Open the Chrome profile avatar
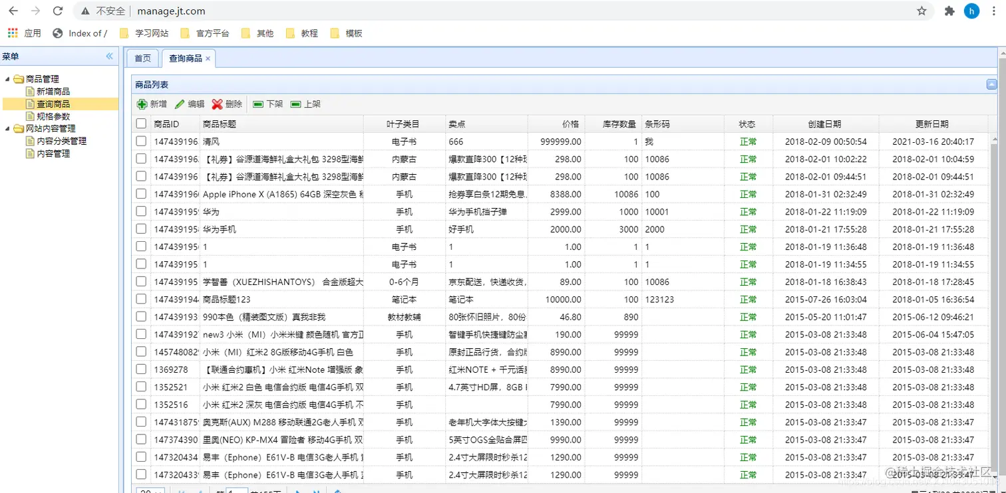This screenshot has width=1006, height=493. [971, 11]
